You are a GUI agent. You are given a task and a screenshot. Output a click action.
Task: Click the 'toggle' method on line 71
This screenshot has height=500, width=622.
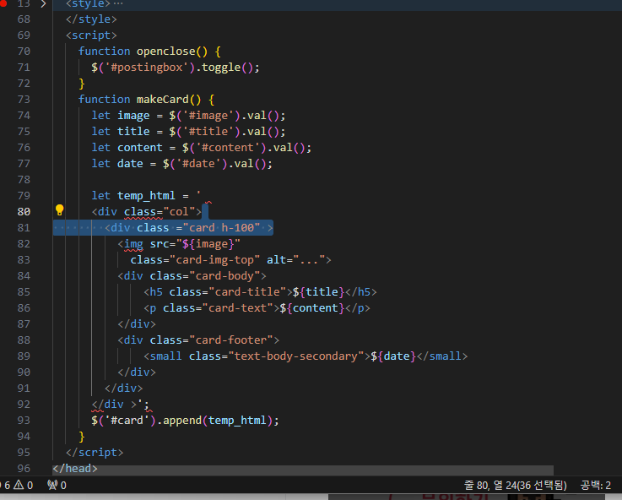[221, 68]
